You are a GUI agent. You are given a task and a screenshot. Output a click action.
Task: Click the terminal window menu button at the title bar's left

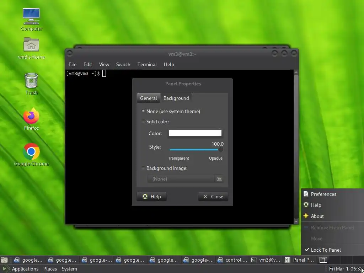coord(69,54)
